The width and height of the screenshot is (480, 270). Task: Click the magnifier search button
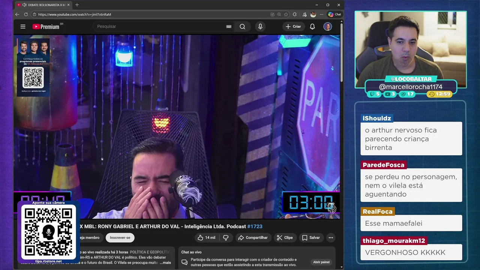[x=242, y=27]
